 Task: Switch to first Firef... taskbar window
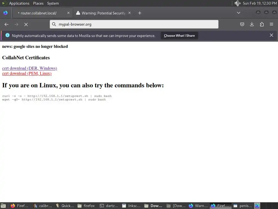click(20, 206)
